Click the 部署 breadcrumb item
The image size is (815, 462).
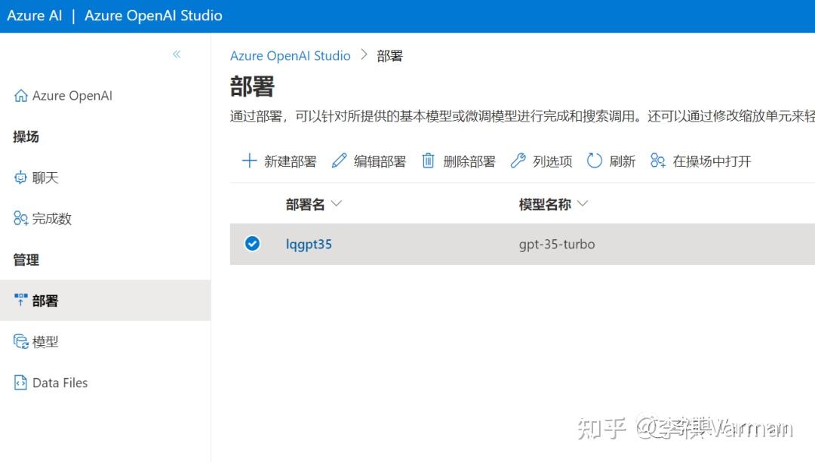(390, 55)
